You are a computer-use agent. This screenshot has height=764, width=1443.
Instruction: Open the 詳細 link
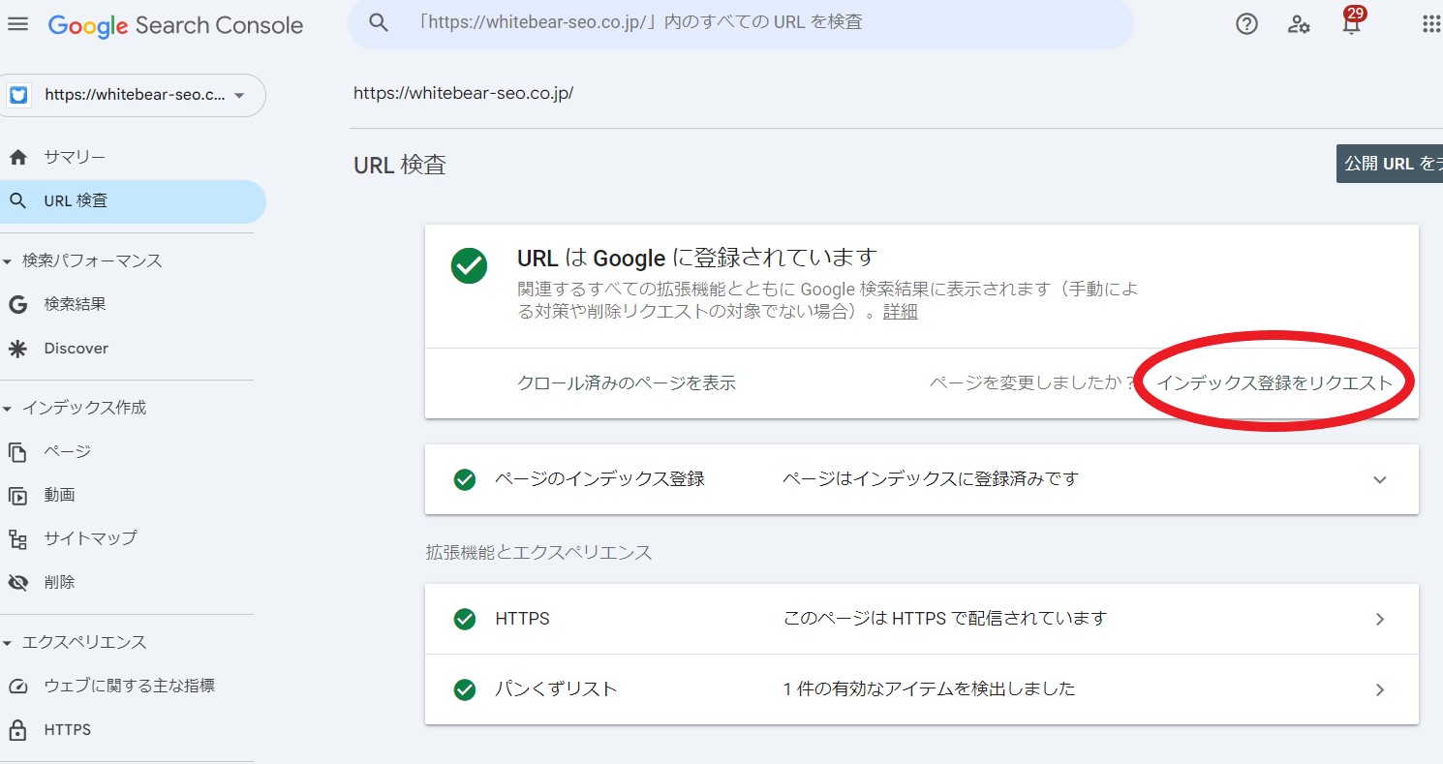[x=900, y=312]
